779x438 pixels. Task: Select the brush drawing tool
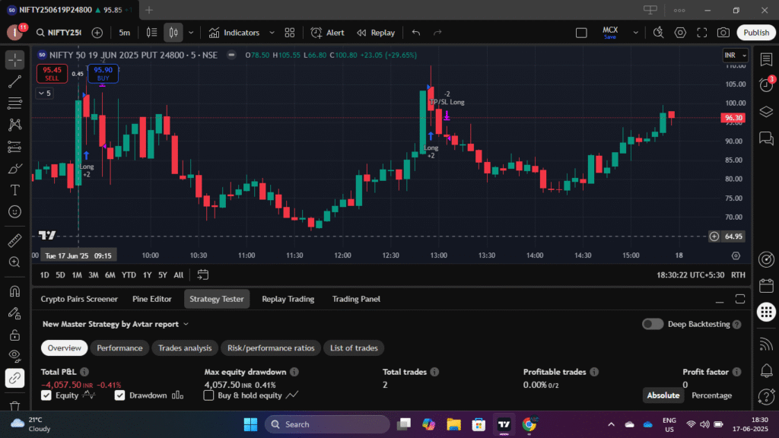point(15,169)
